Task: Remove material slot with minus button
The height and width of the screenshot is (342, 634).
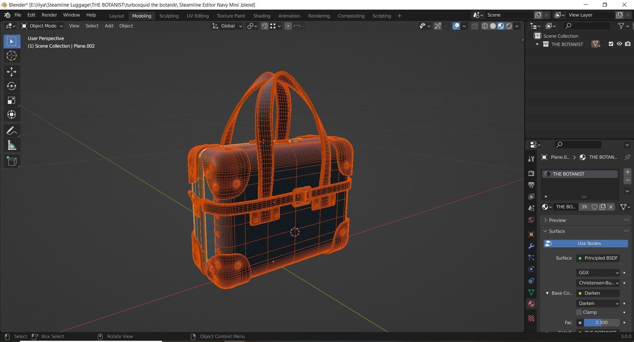Action: (627, 180)
